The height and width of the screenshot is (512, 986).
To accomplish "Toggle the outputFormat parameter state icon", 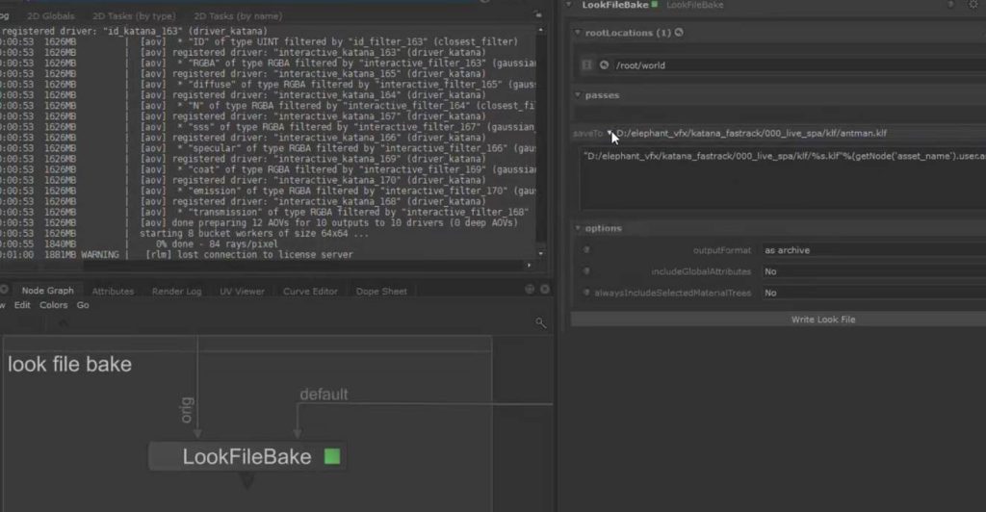I will [x=584, y=250].
